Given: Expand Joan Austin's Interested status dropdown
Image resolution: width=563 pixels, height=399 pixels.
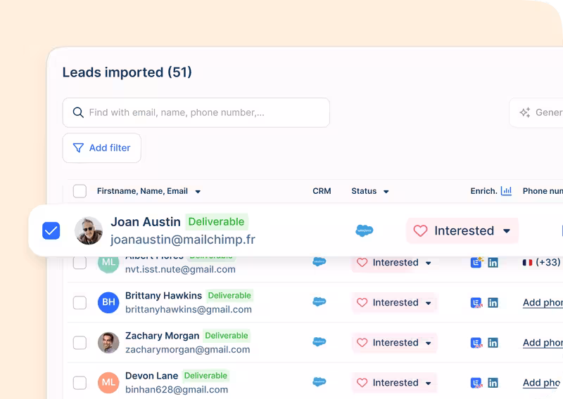Looking at the screenshot, I should (x=507, y=231).
